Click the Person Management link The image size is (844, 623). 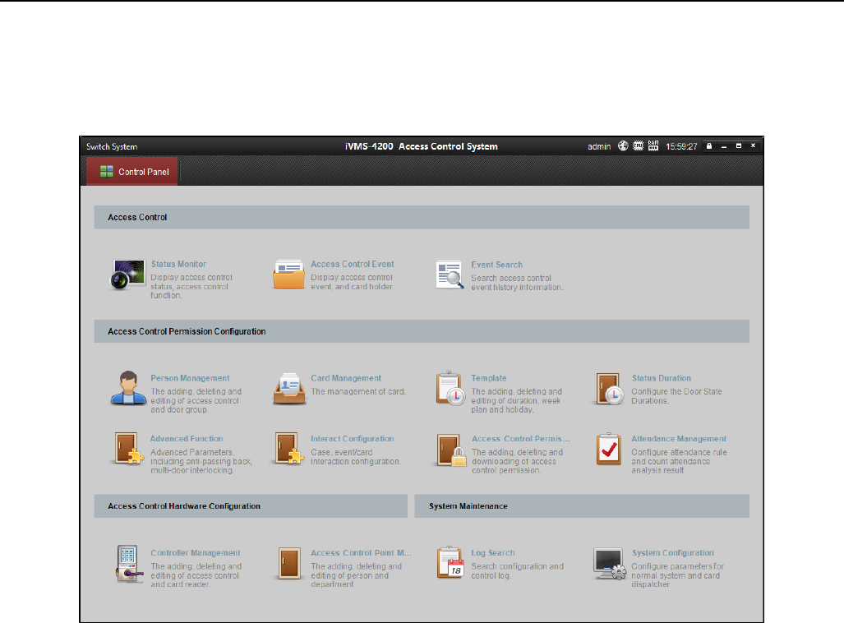pos(190,378)
